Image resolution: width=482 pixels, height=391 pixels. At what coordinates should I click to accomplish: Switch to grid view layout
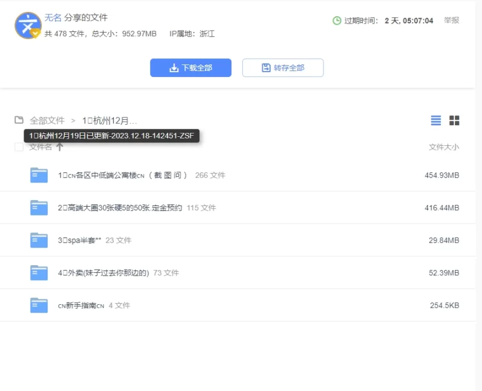click(x=454, y=120)
